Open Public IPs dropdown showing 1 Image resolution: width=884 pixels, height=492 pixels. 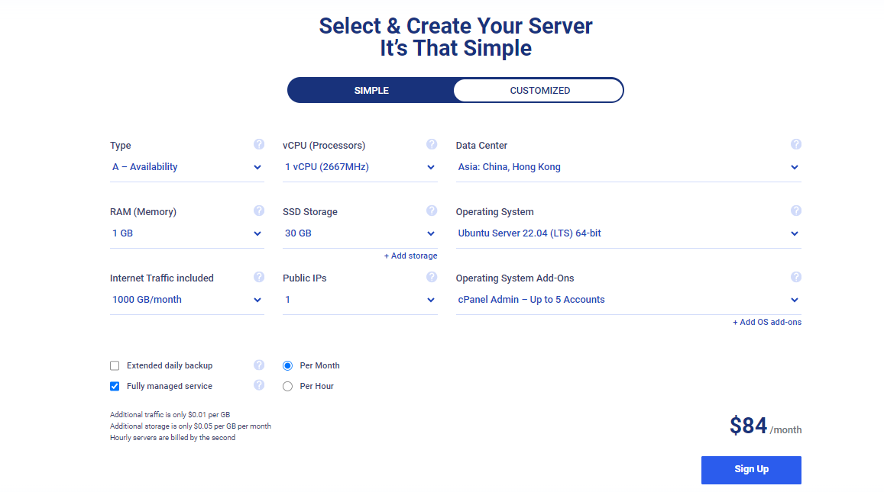pyautogui.click(x=360, y=300)
